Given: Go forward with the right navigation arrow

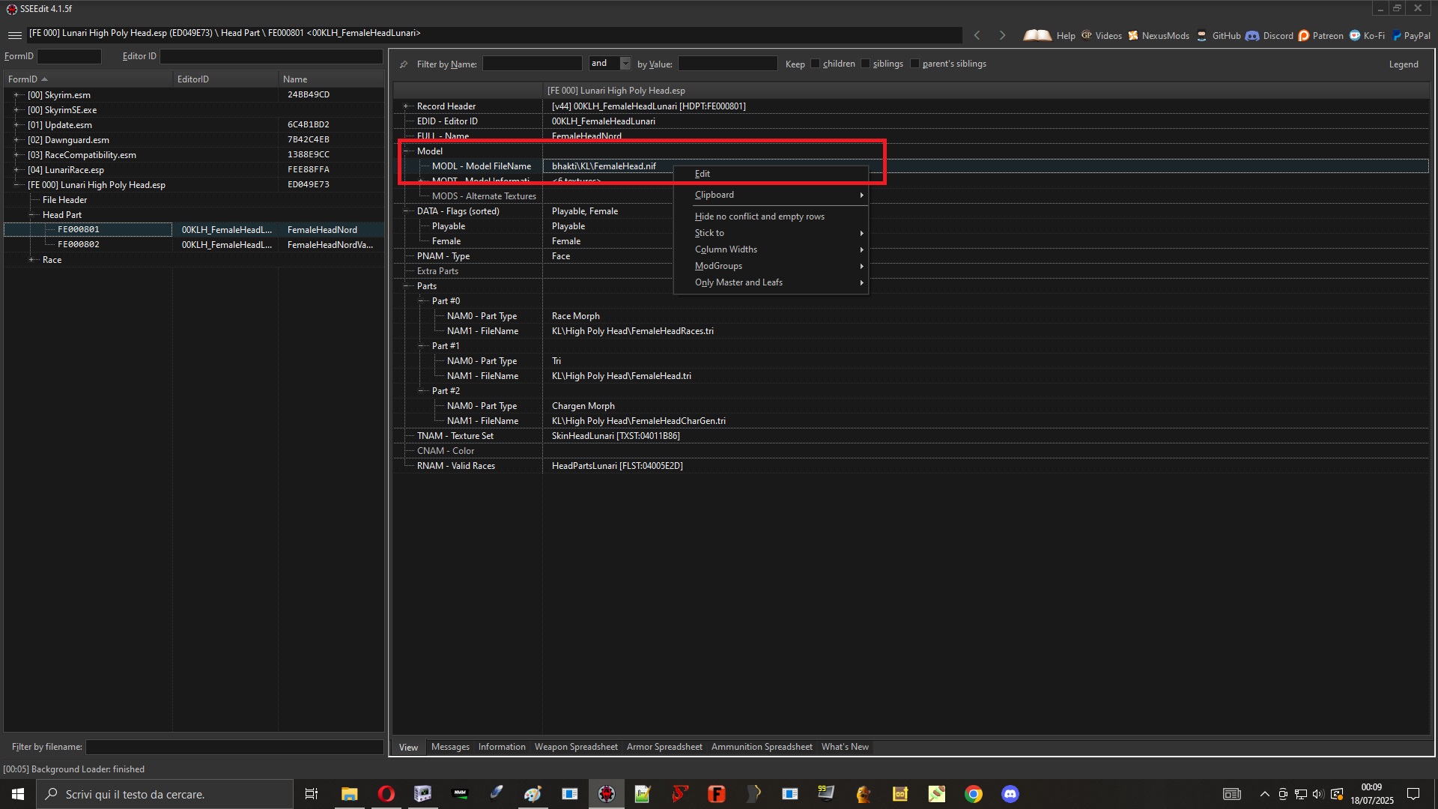Looking at the screenshot, I should (1002, 35).
